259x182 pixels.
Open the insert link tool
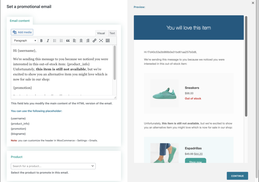[x=94, y=41]
